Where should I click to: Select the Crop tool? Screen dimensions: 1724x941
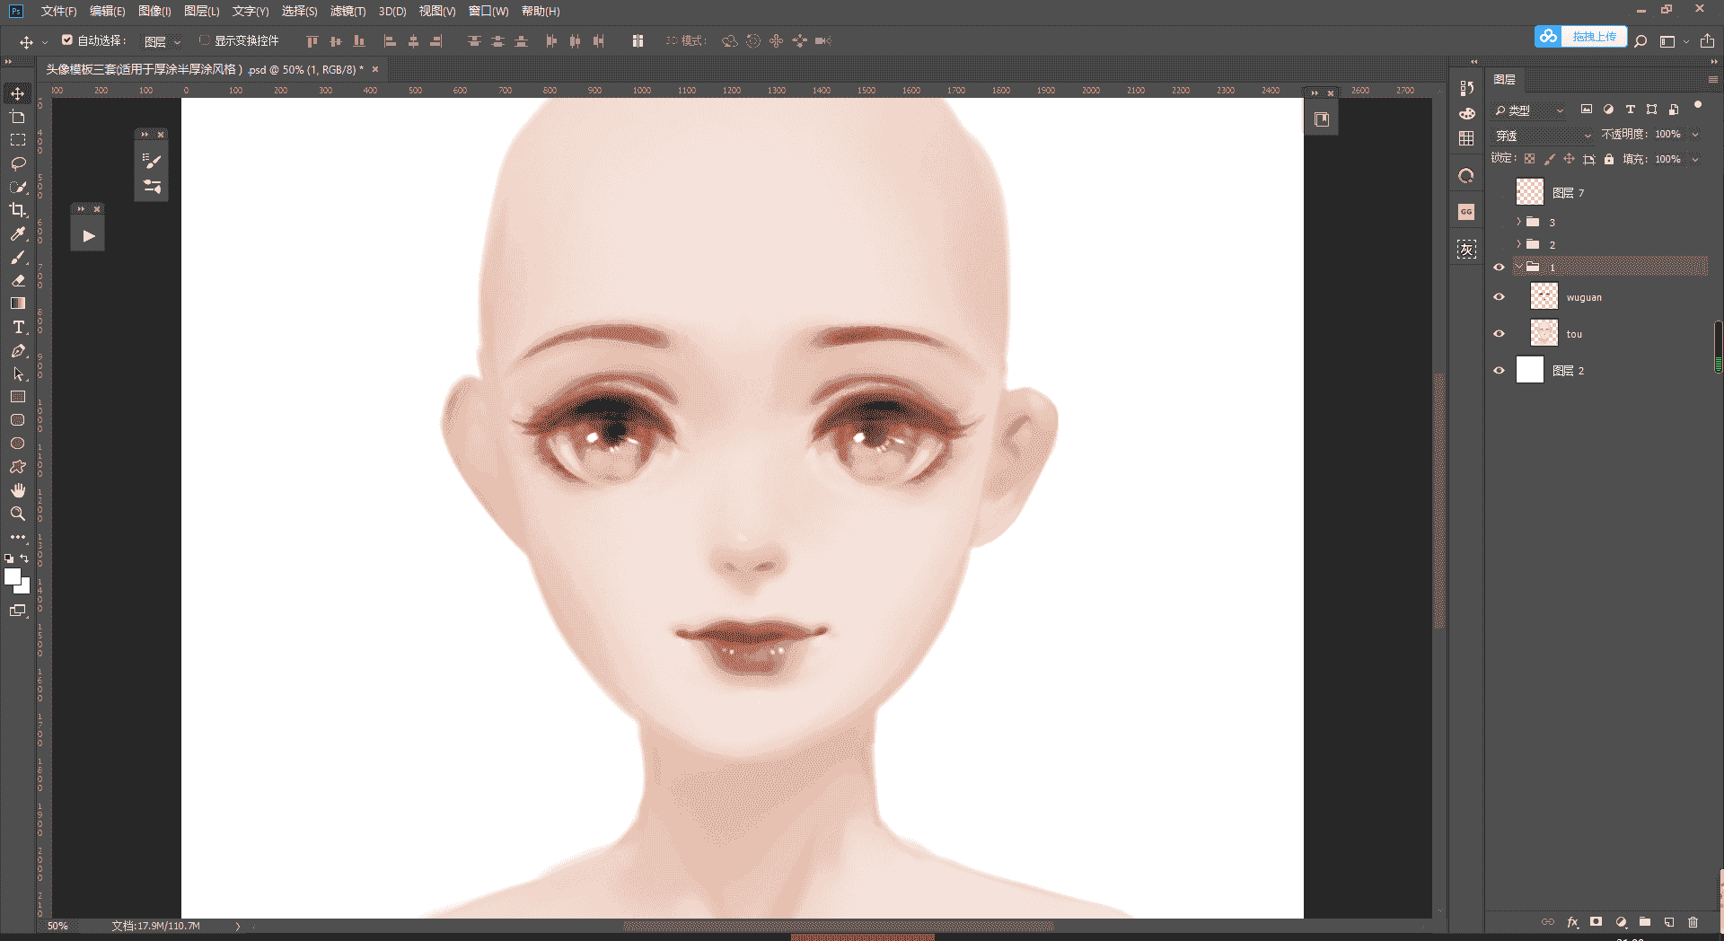(17, 210)
